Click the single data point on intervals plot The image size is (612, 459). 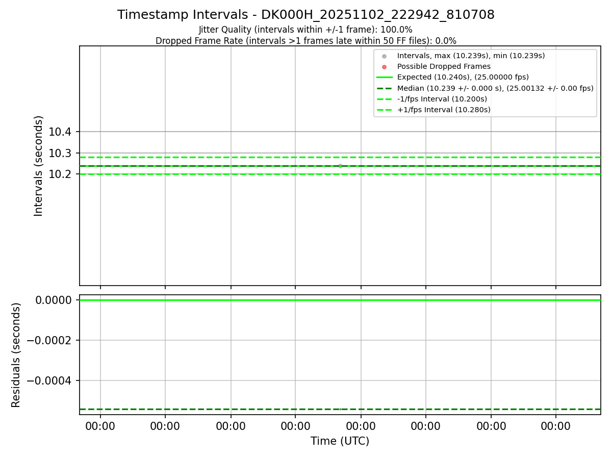point(340,166)
